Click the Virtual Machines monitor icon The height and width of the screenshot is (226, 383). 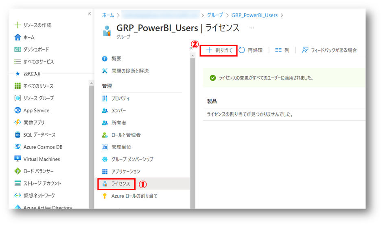tap(18, 159)
